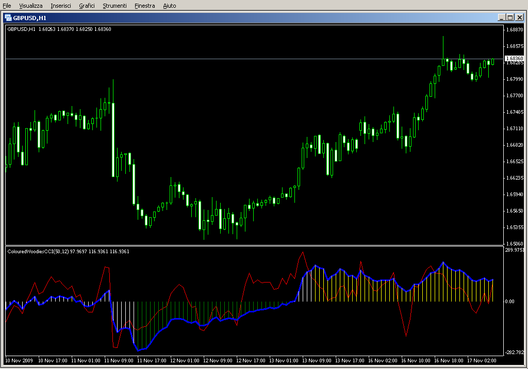This screenshot has width=528, height=369.
Task: Click time label 16 Nov 18:00
Action: click(x=449, y=361)
